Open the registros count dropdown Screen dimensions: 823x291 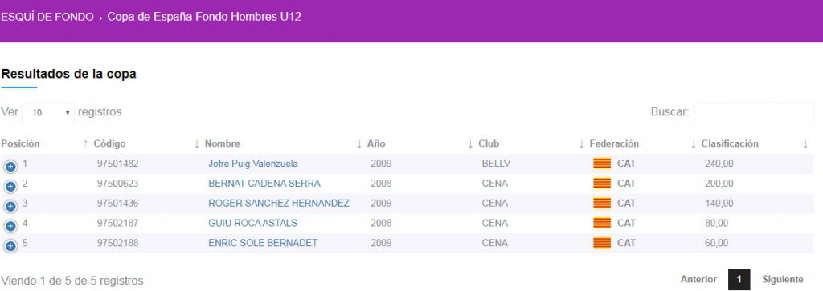pos(48,112)
